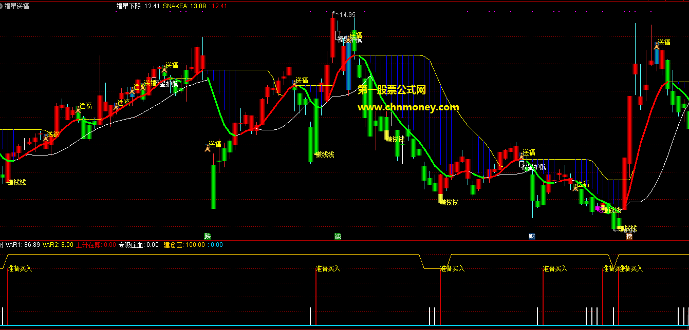Click the blue 0.00 value after 建仓区
Viewport: 689px width, 330px height.
[x=217, y=245]
